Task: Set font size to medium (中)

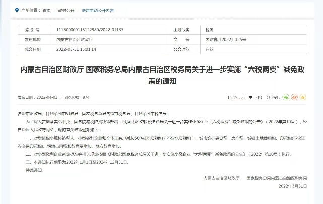Action: 251,97
